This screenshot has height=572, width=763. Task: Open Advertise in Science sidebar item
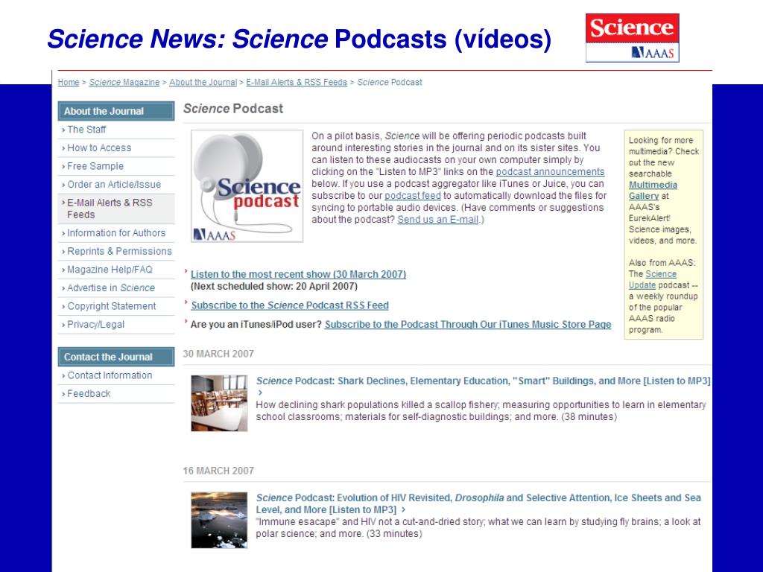111,288
